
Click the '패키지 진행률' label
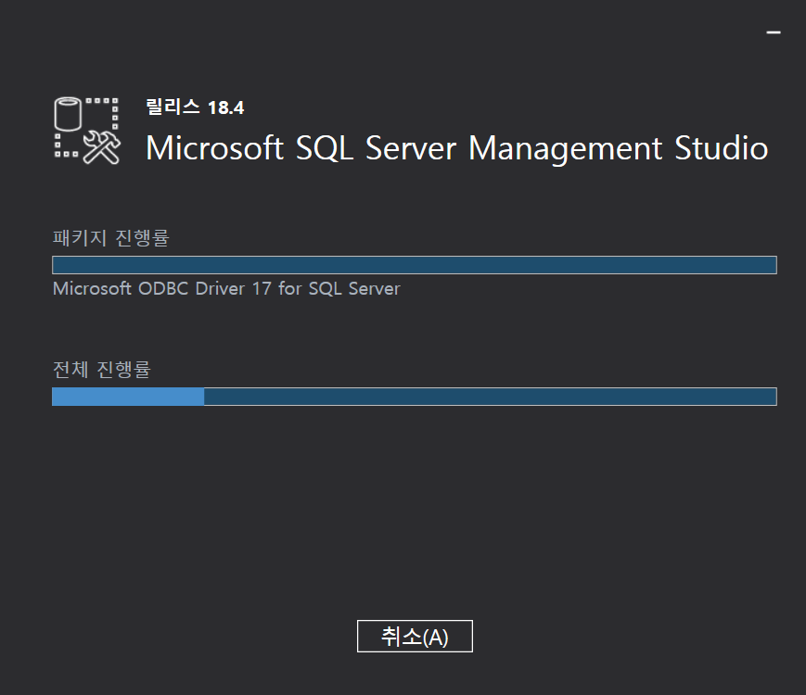[x=111, y=238]
